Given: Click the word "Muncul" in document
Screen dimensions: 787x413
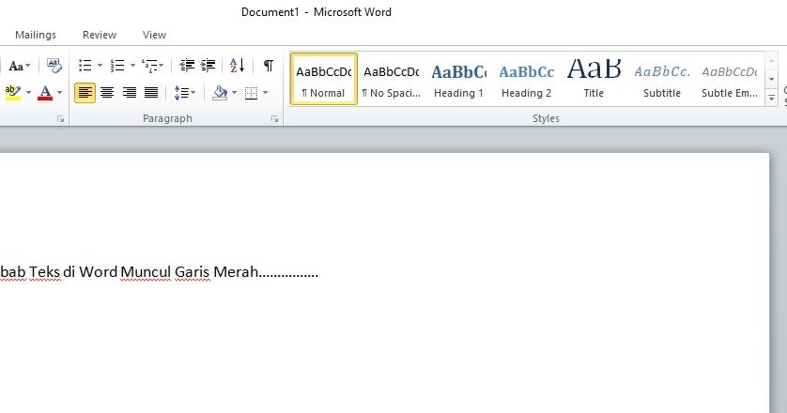Looking at the screenshot, I should pos(147,271).
